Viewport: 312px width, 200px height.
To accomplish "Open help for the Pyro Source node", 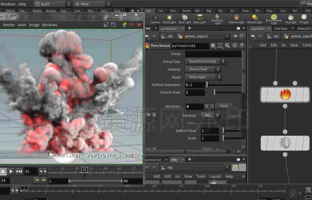I will pos(242,46).
